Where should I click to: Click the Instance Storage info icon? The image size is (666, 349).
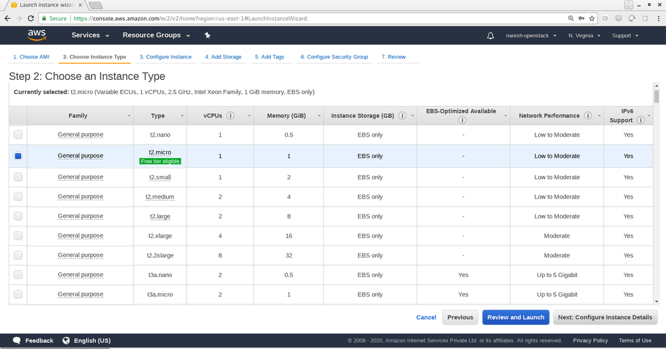point(403,116)
